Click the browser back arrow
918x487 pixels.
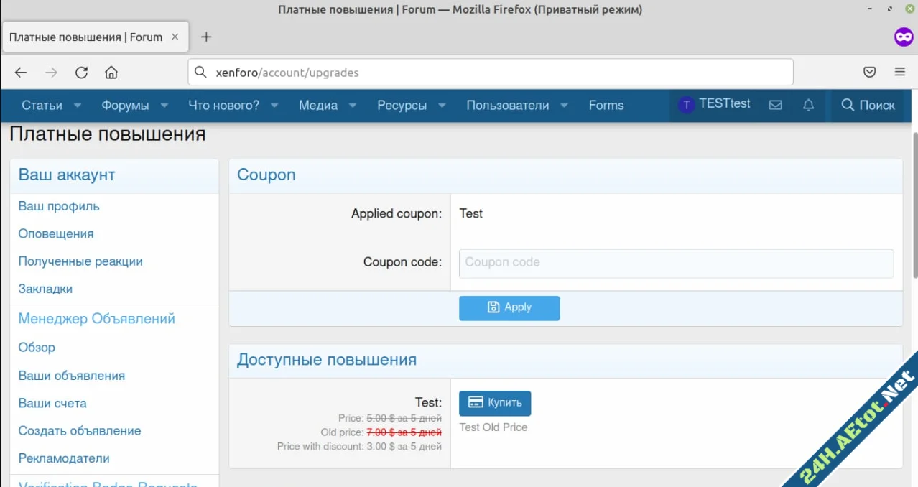21,73
